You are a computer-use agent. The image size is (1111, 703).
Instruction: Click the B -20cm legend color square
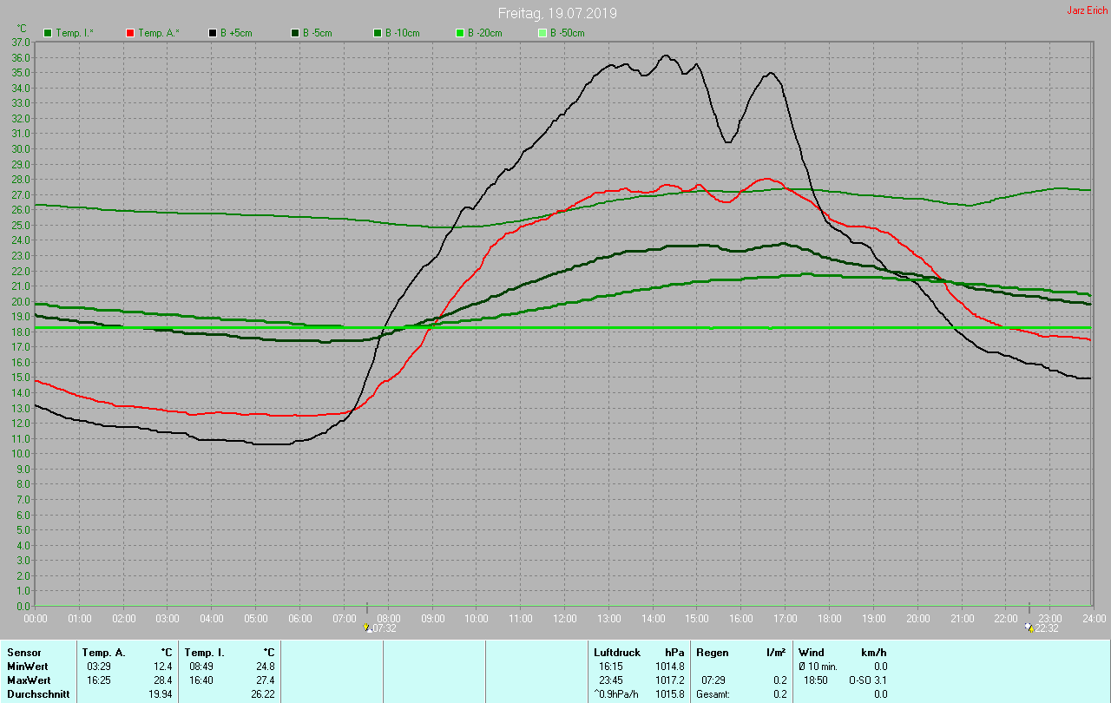pos(460,33)
